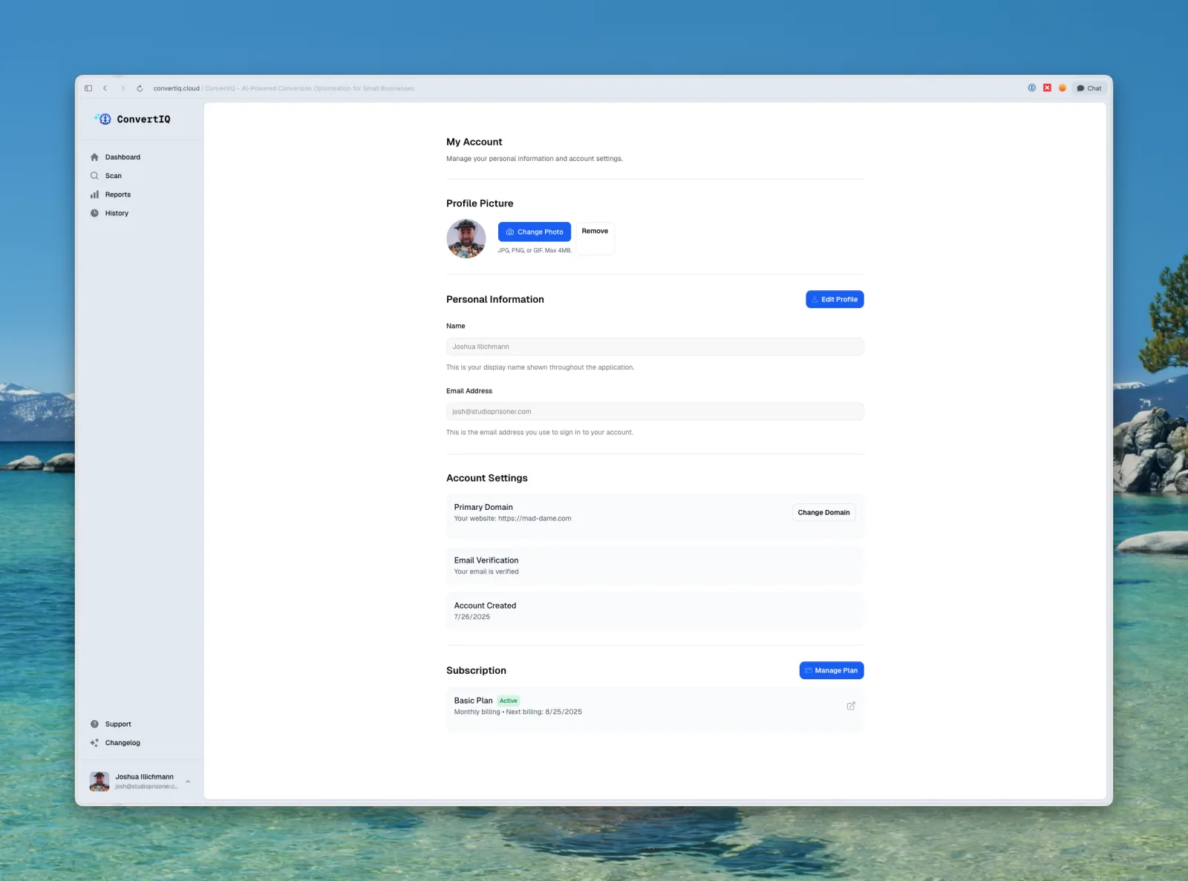Viewport: 1188px width, 881px height.
Task: Click the Email Verification heading text
Action: point(486,560)
